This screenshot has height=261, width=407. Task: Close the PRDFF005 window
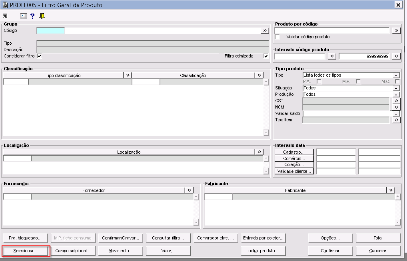click(399, 5)
